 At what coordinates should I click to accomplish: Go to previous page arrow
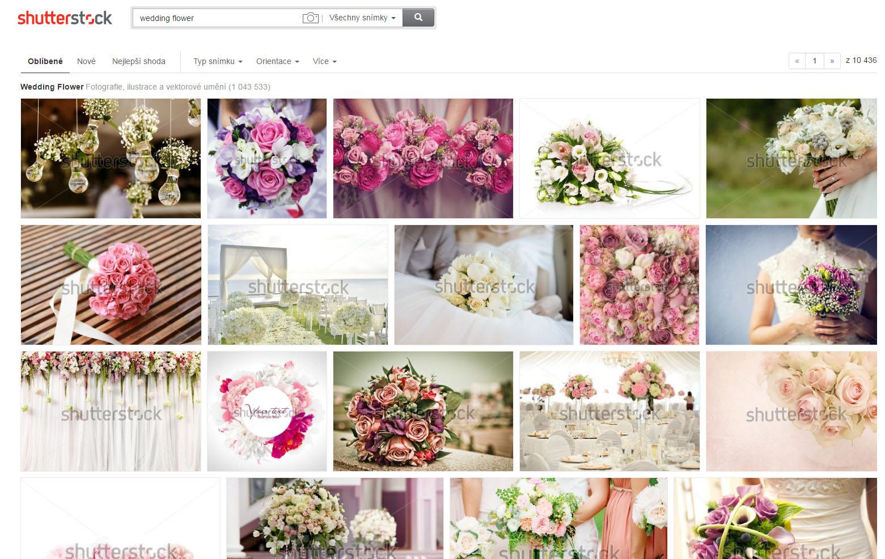point(797,61)
